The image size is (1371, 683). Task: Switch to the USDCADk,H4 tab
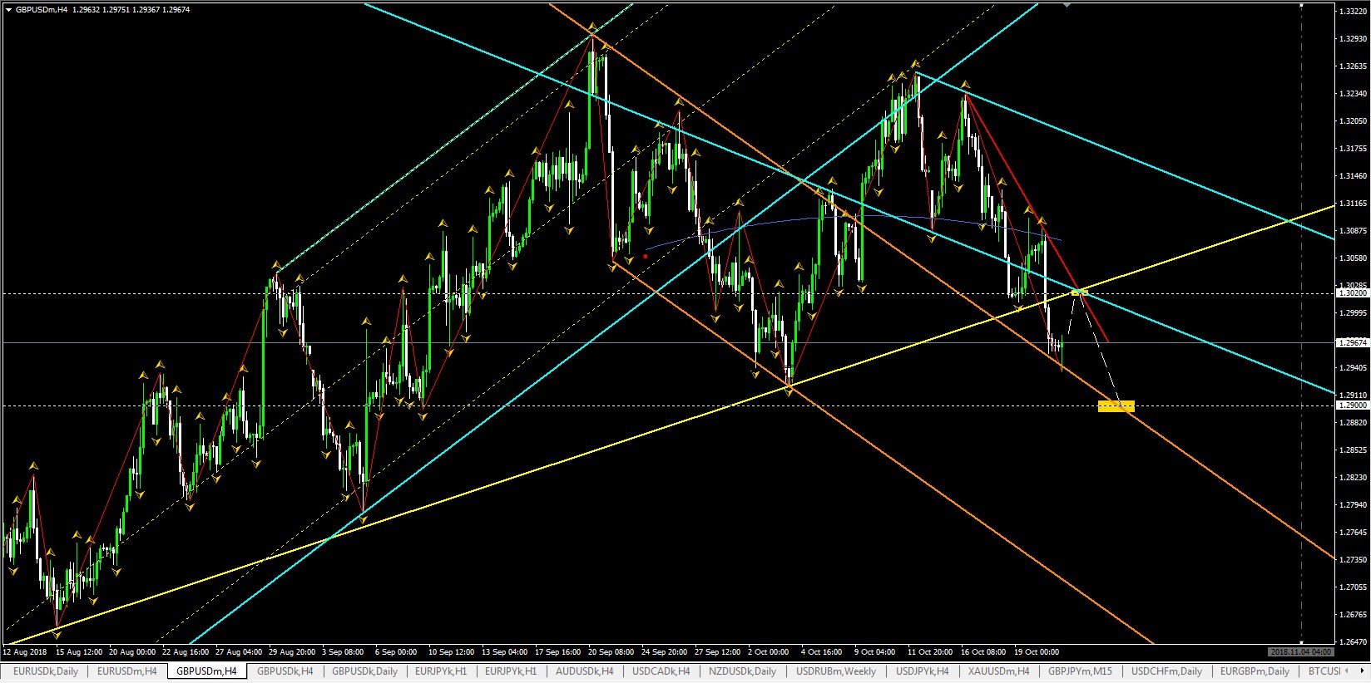[x=661, y=671]
